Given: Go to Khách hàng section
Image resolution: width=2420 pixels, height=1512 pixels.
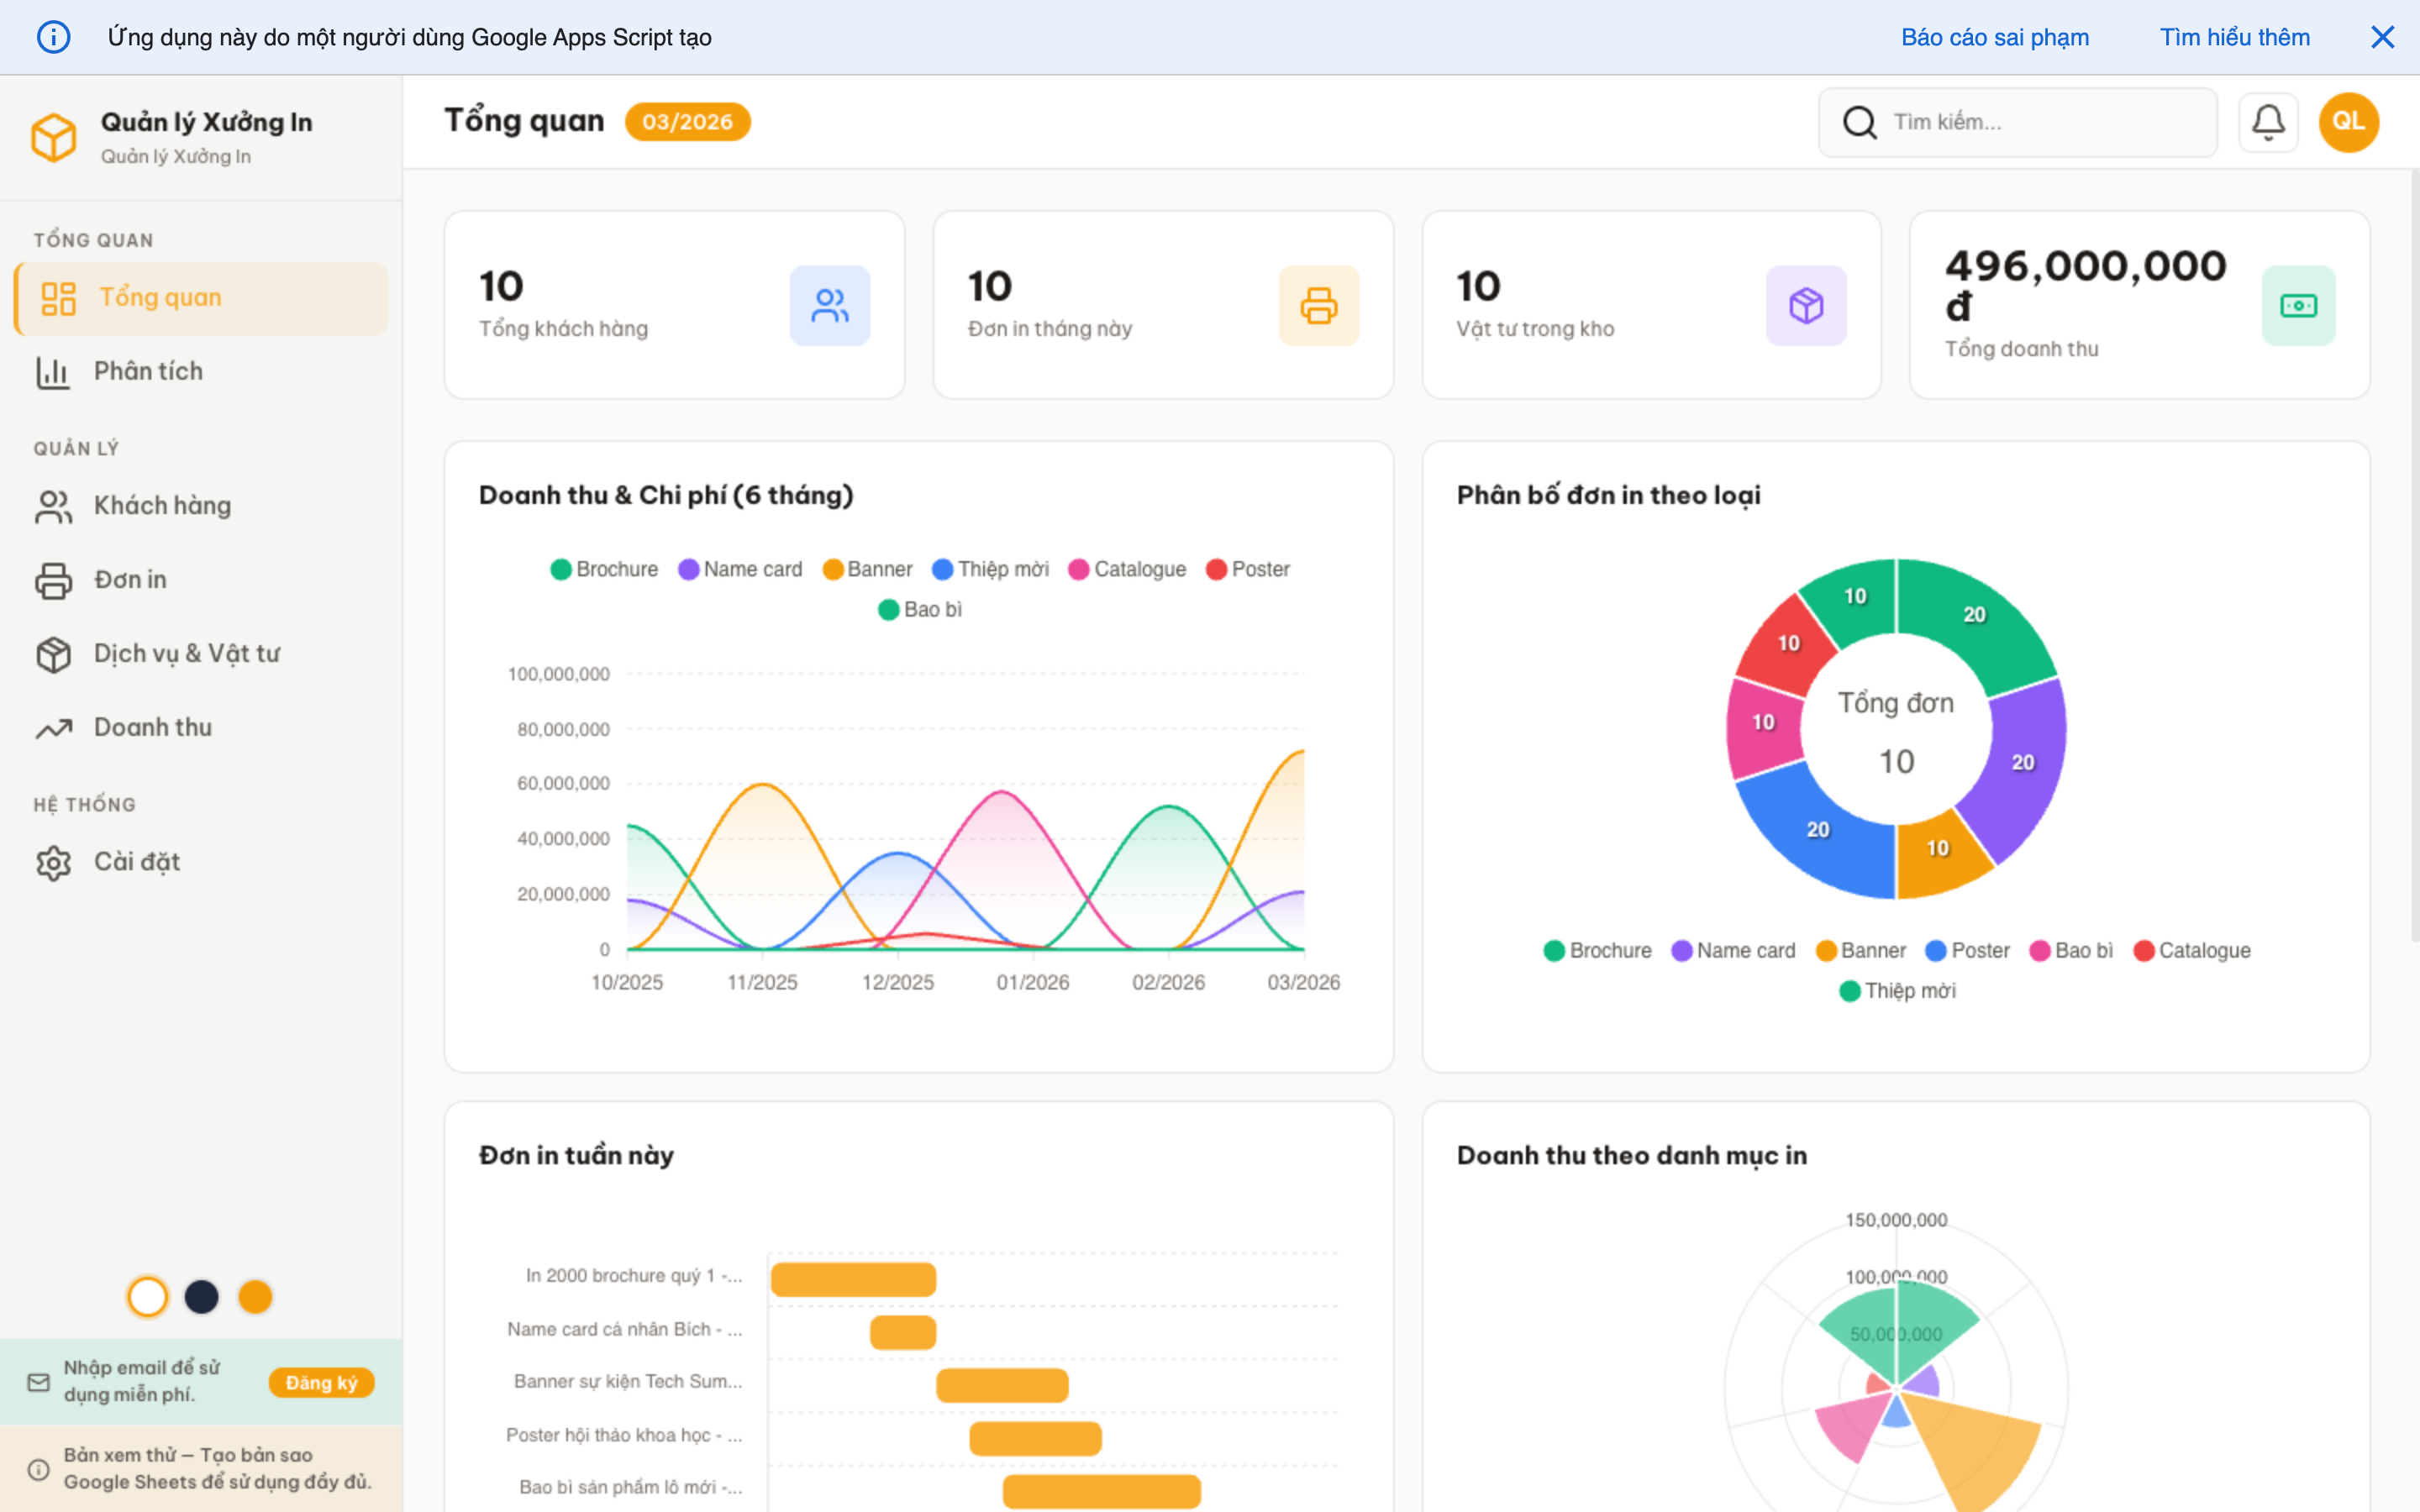Looking at the screenshot, I should (x=162, y=505).
